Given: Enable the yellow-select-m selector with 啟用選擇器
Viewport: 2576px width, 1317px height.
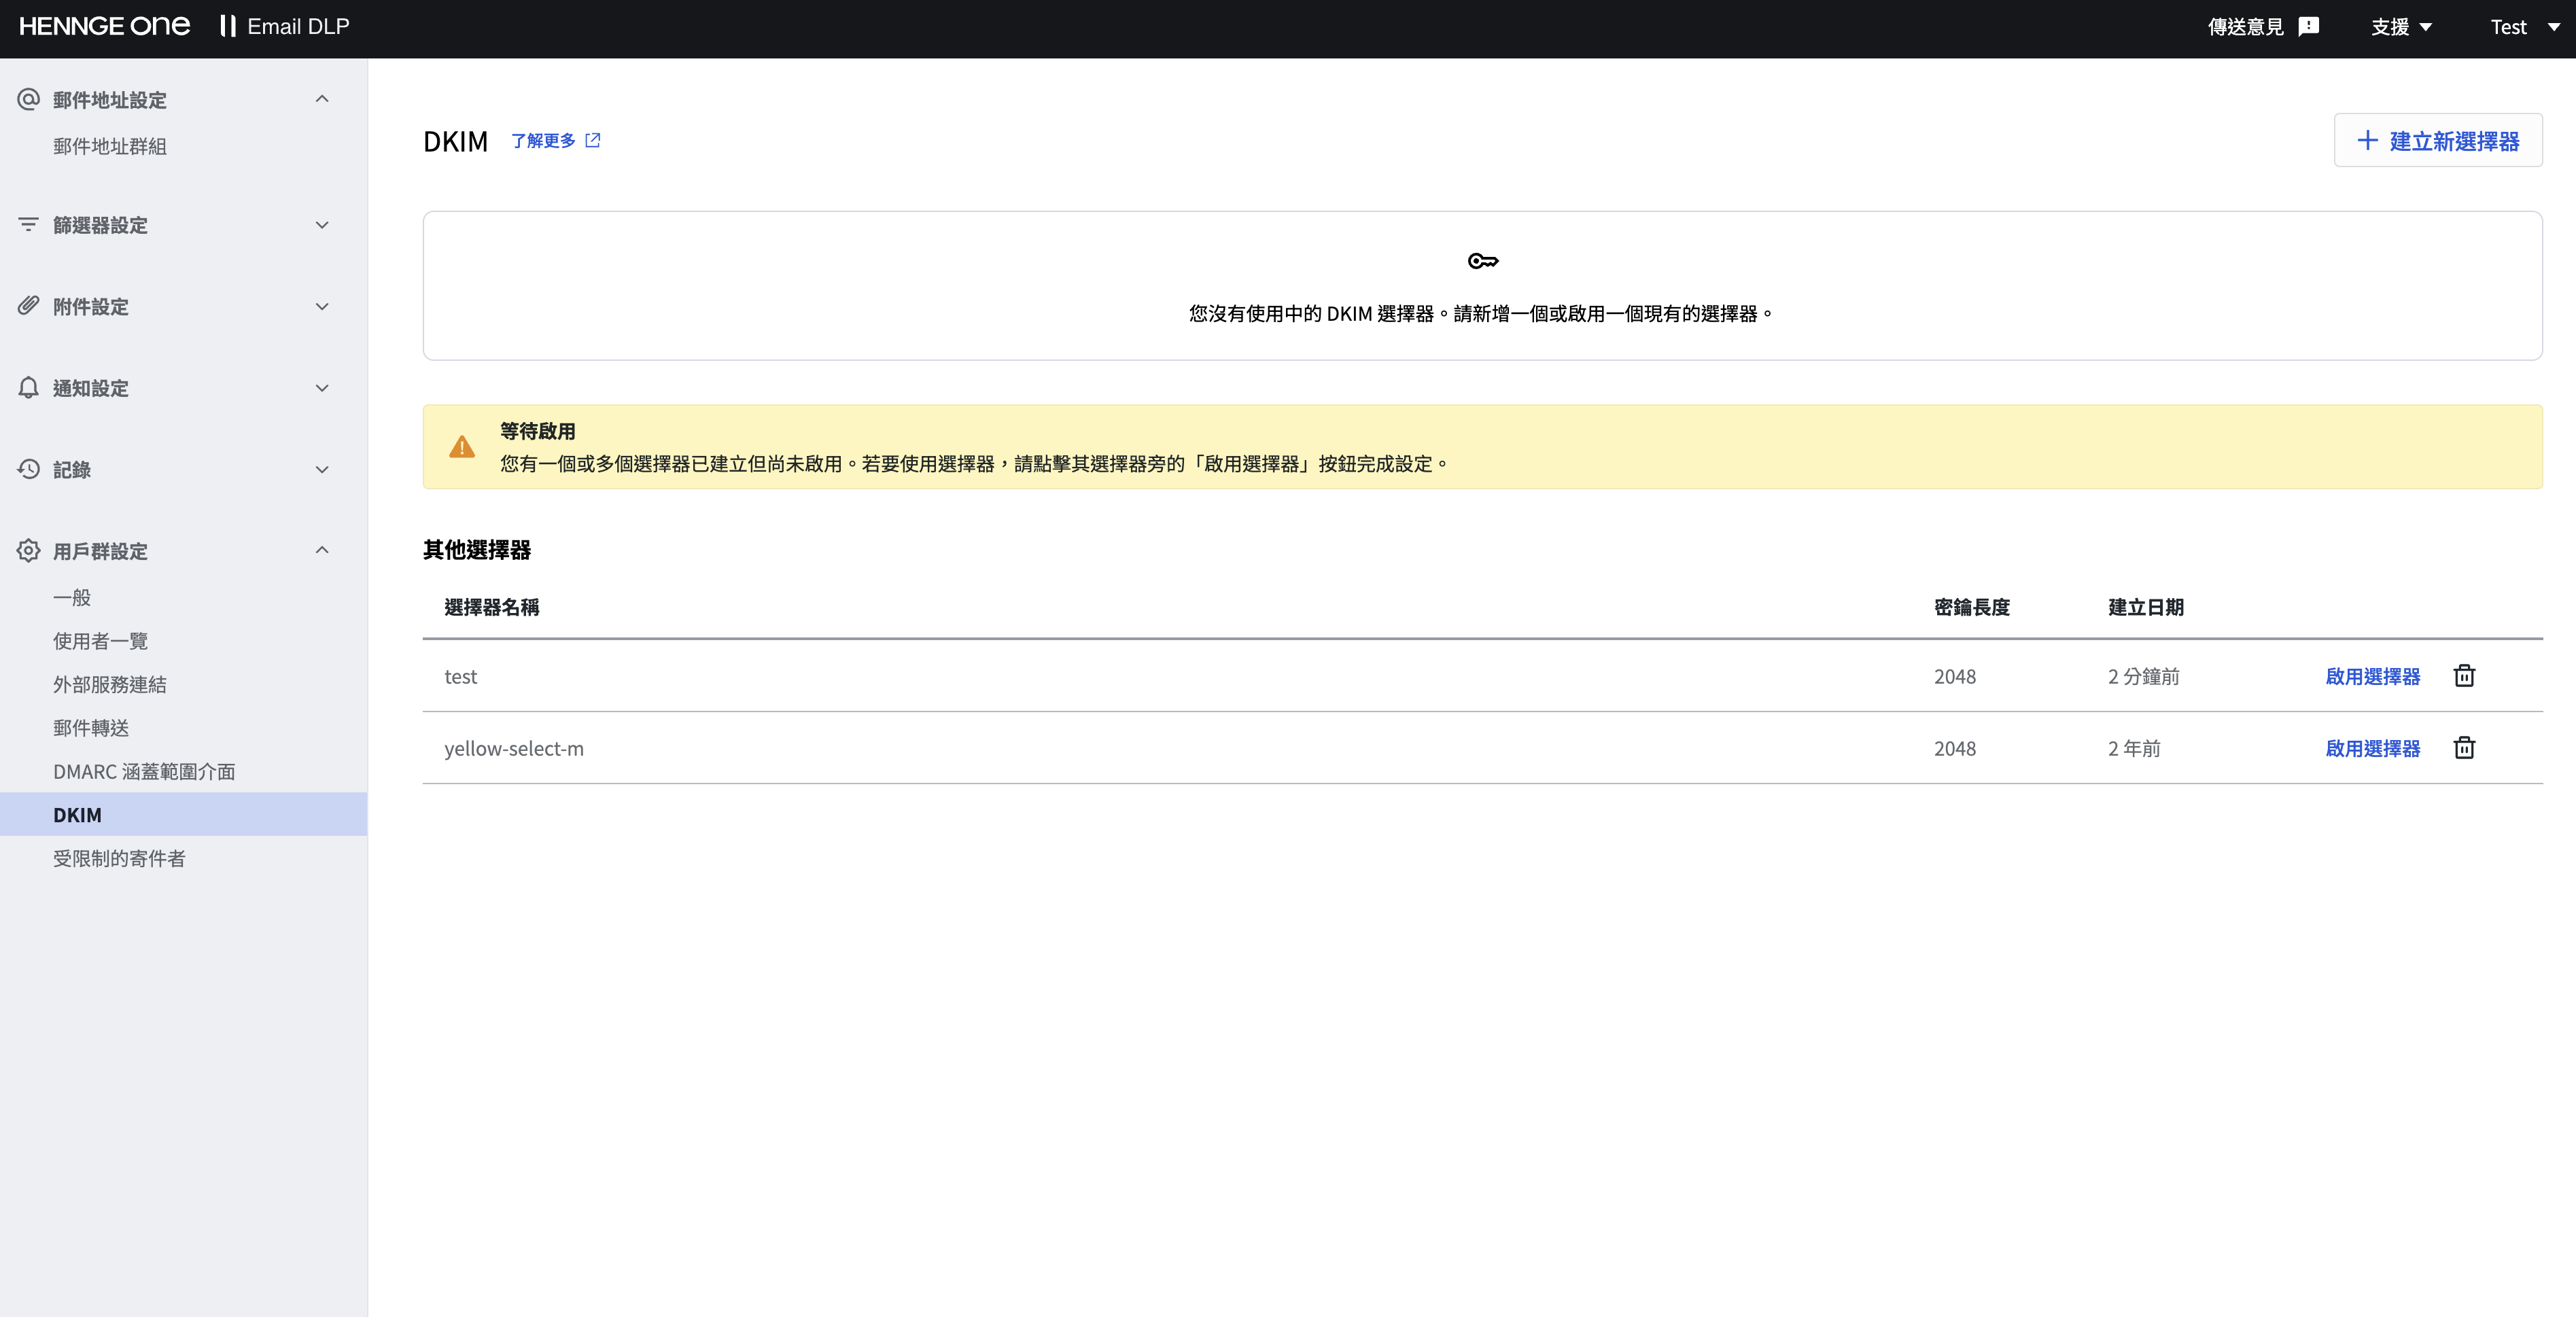Looking at the screenshot, I should click(x=2372, y=748).
